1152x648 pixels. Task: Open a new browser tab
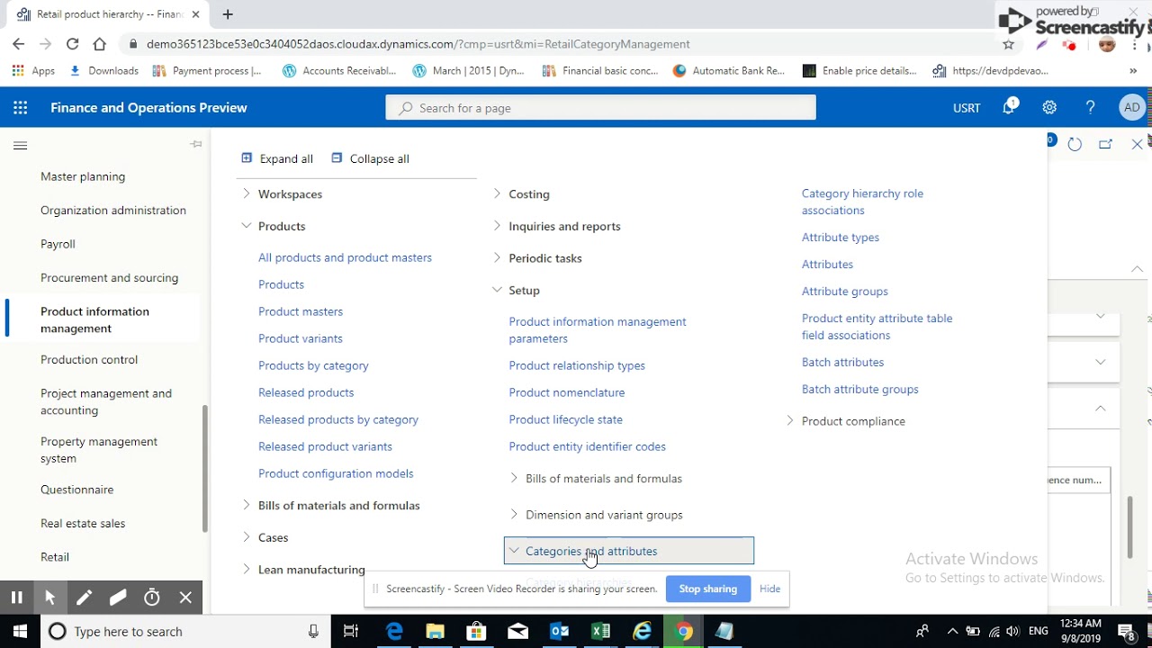pyautogui.click(x=228, y=14)
